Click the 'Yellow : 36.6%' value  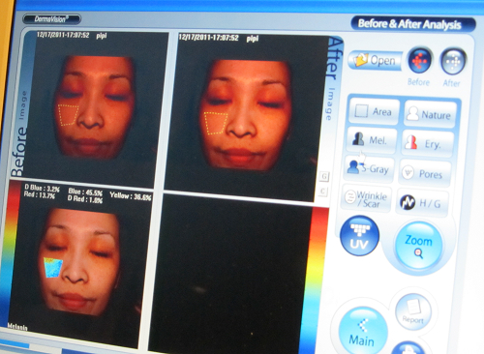(130, 195)
